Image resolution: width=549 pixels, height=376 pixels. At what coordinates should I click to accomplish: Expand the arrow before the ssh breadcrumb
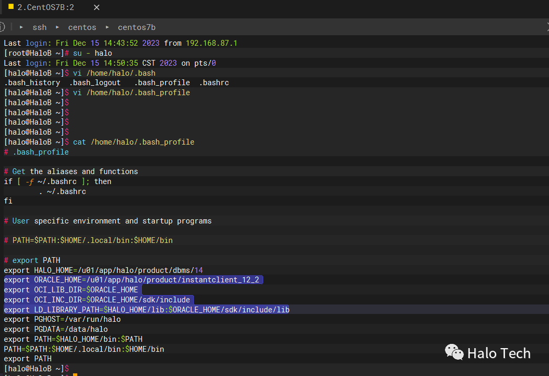(22, 27)
